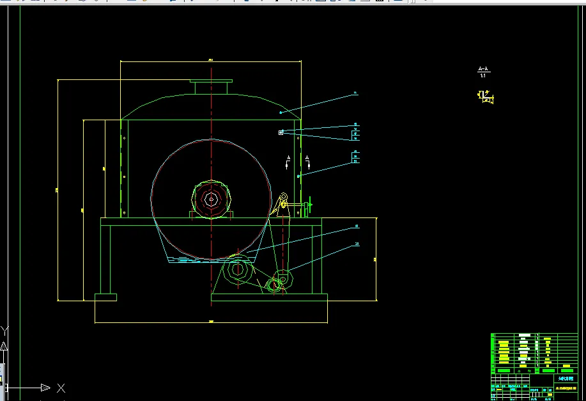The width and height of the screenshot is (586, 401).
Task: Pick the flanged inlet nozzle atop the dome
Action: (211, 86)
